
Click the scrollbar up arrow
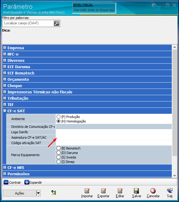coord(174,47)
